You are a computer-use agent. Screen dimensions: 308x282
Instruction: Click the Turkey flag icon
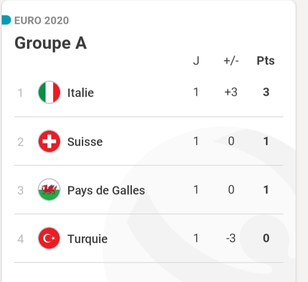point(49,239)
